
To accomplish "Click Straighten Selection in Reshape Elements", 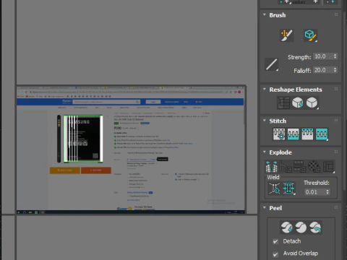I will point(283,103).
